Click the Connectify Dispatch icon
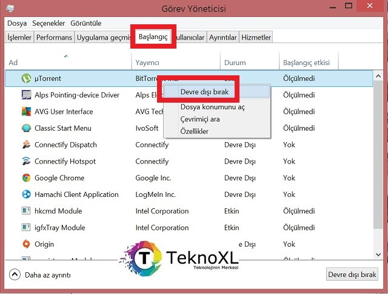 [x=26, y=145]
